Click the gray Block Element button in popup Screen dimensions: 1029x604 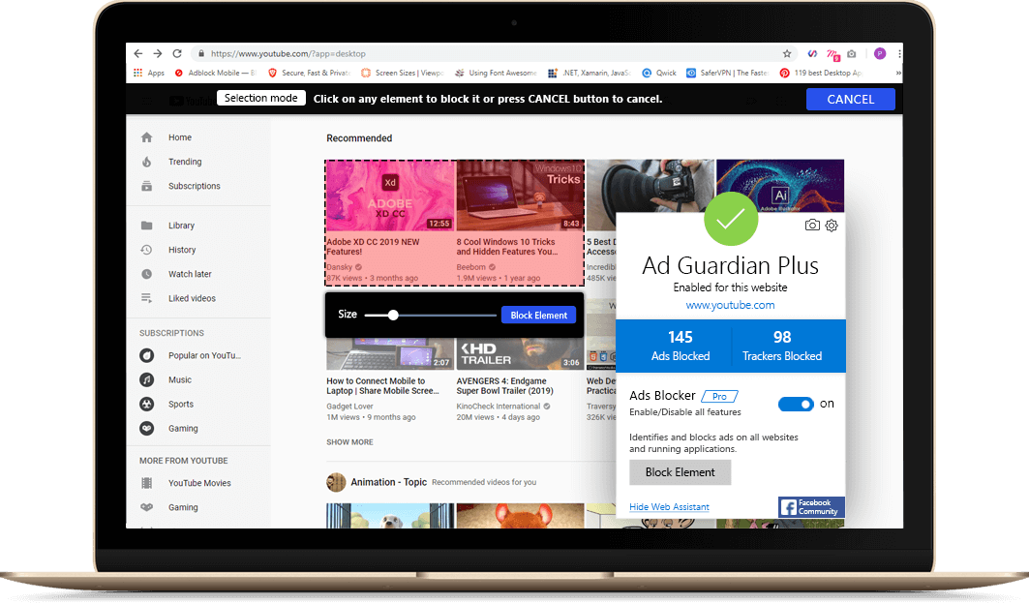680,472
